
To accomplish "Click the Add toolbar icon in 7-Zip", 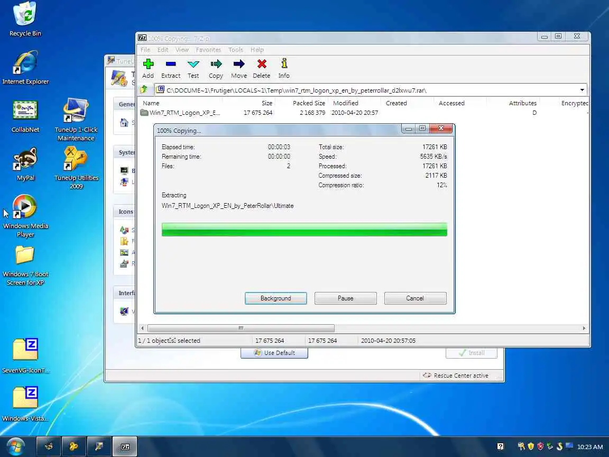I will coord(148,68).
